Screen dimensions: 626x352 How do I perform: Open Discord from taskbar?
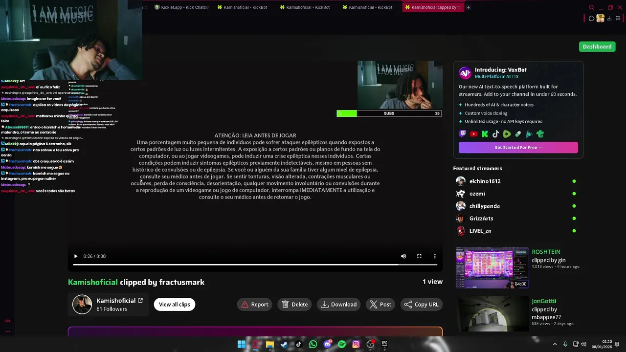[x=327, y=344]
